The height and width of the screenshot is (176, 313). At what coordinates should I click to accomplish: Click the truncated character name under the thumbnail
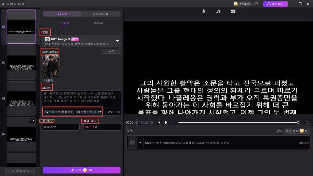50,81
